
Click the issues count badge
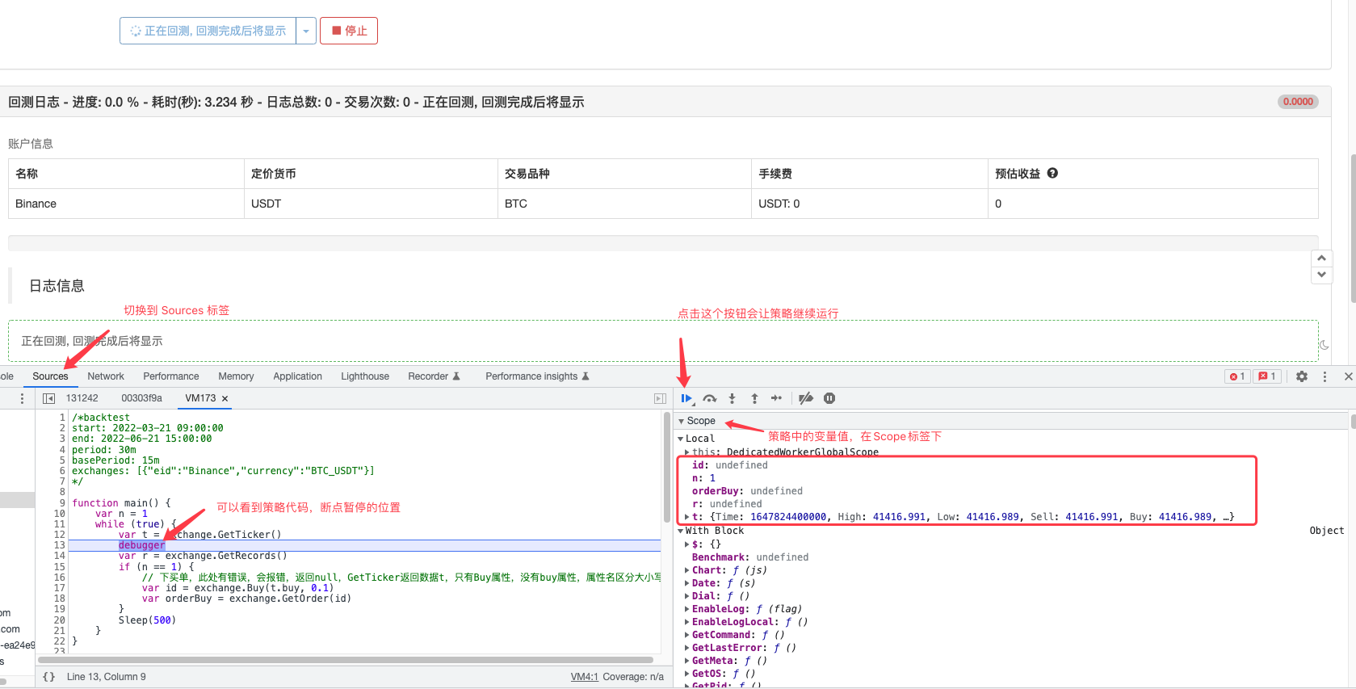point(1267,376)
